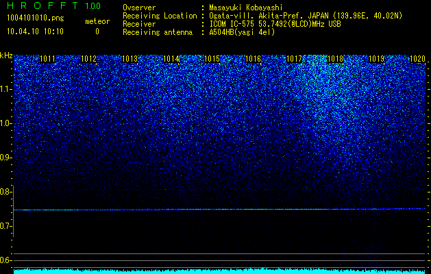Click the 1013 time marker
This screenshot has height=274, width=431.
pyautogui.click(x=130, y=59)
